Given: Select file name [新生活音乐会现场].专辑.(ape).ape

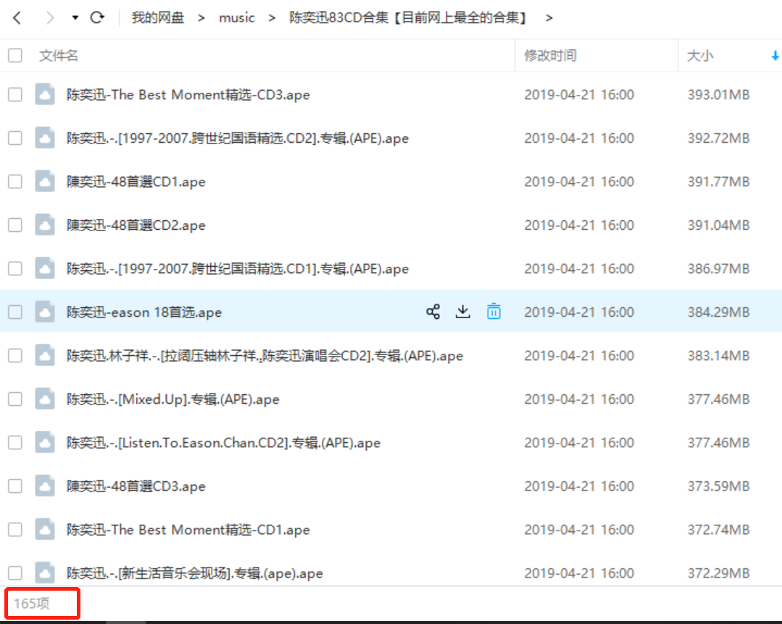Looking at the screenshot, I should 194,573.
